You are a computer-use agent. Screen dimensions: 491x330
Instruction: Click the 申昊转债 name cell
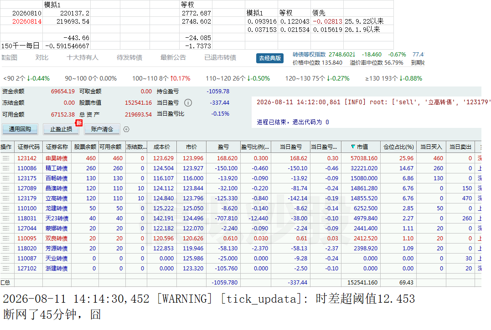click(x=57, y=158)
